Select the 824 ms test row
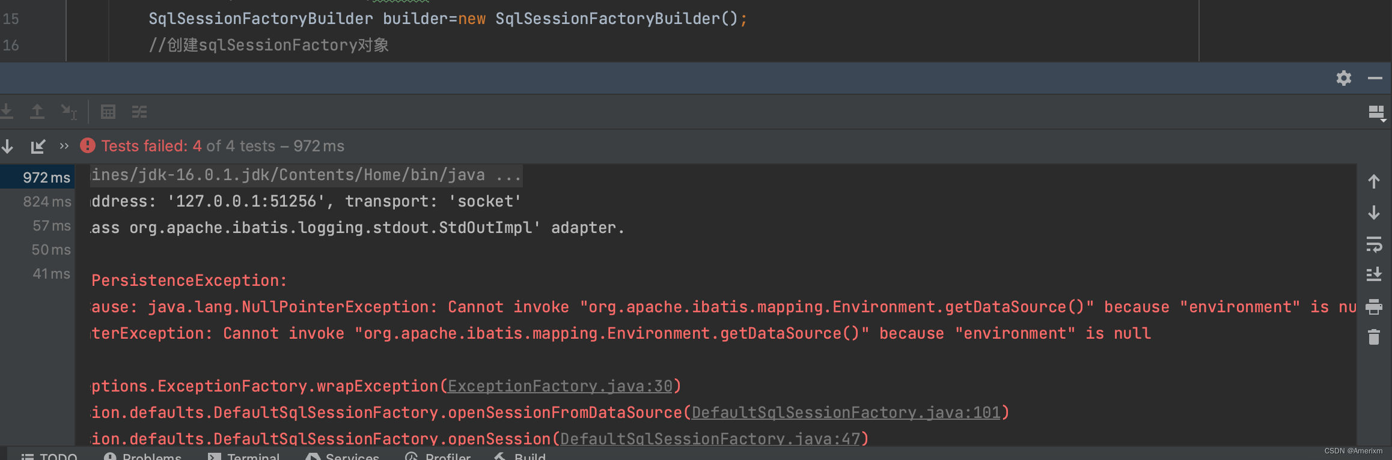This screenshot has height=460, width=1392. coord(37,201)
